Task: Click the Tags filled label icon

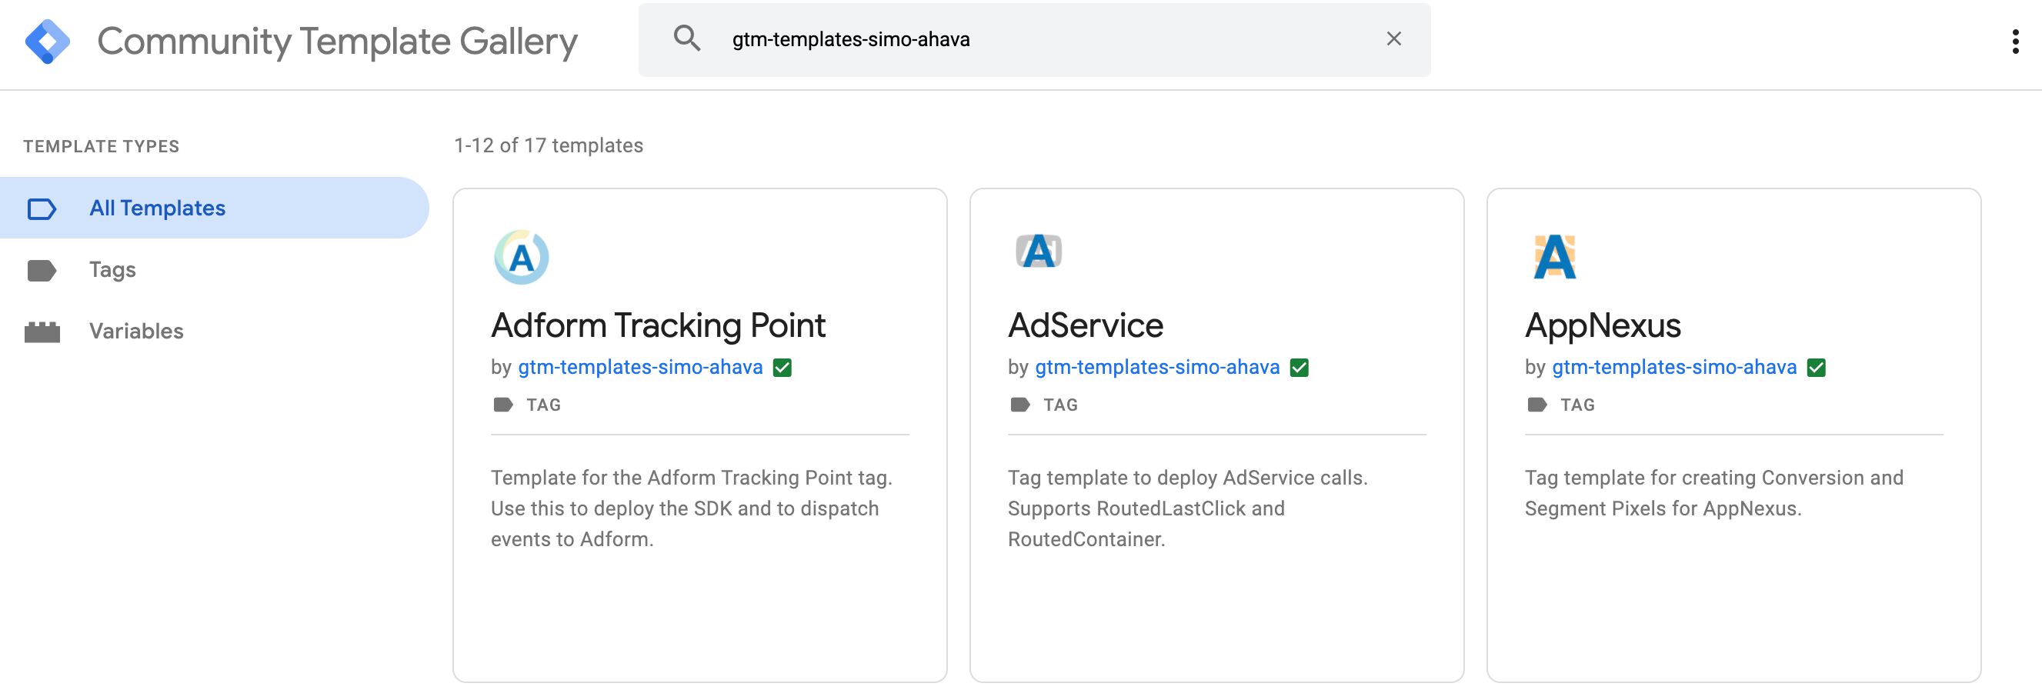Action: [42, 270]
